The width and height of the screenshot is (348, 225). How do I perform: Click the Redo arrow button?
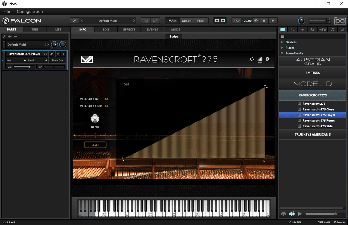point(155,21)
